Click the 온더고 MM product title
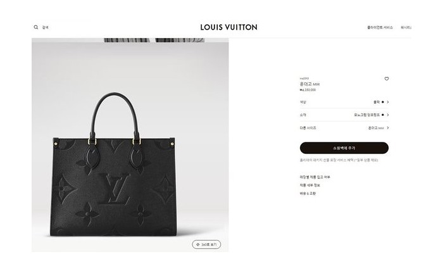Image resolution: width=443 pixels, height=271 pixels. point(309,84)
